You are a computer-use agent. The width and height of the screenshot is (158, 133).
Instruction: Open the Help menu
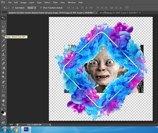tap(81, 3)
